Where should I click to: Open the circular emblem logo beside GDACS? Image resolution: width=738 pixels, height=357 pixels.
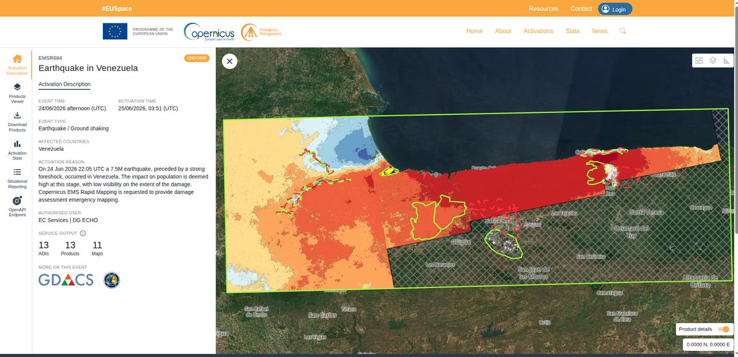111,280
